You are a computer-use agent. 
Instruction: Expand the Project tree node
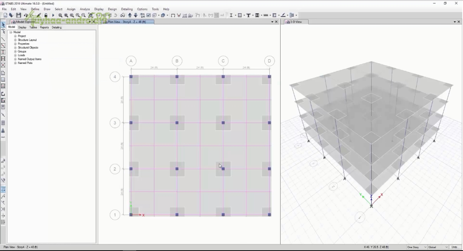point(15,36)
